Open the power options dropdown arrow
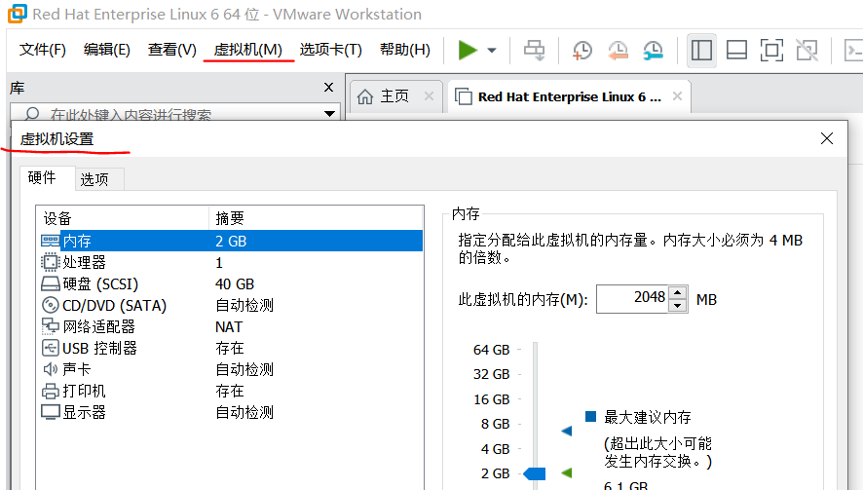Screen dimensions: 863x490 (x=492, y=50)
